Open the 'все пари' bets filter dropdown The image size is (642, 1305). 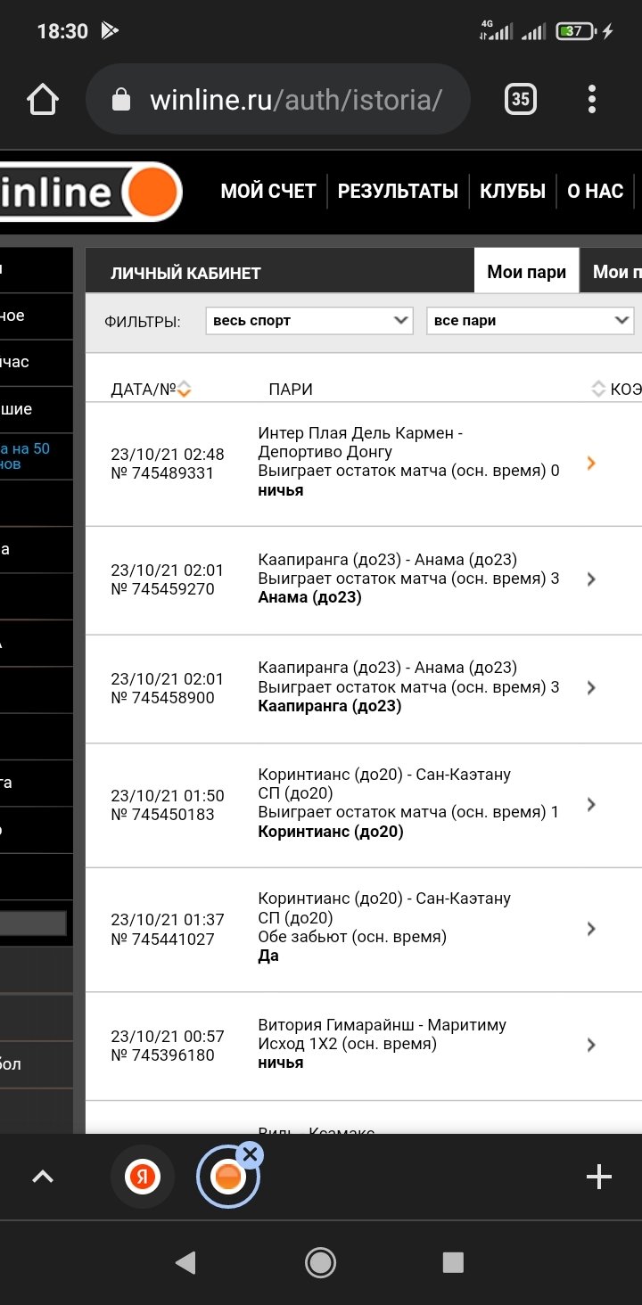click(530, 321)
